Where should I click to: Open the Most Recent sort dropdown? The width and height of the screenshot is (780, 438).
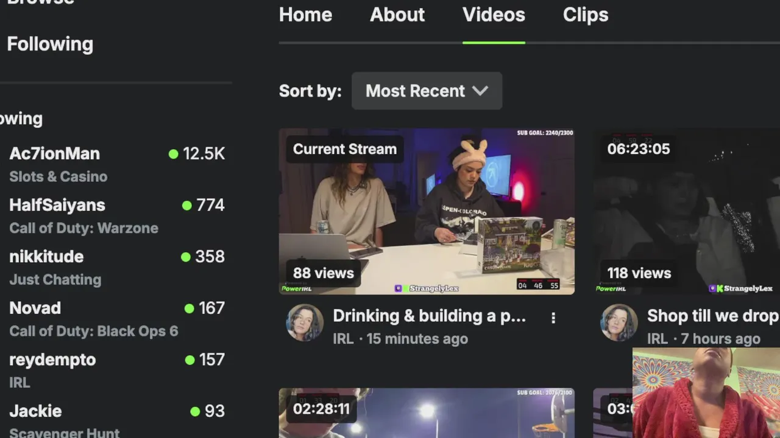[427, 91]
